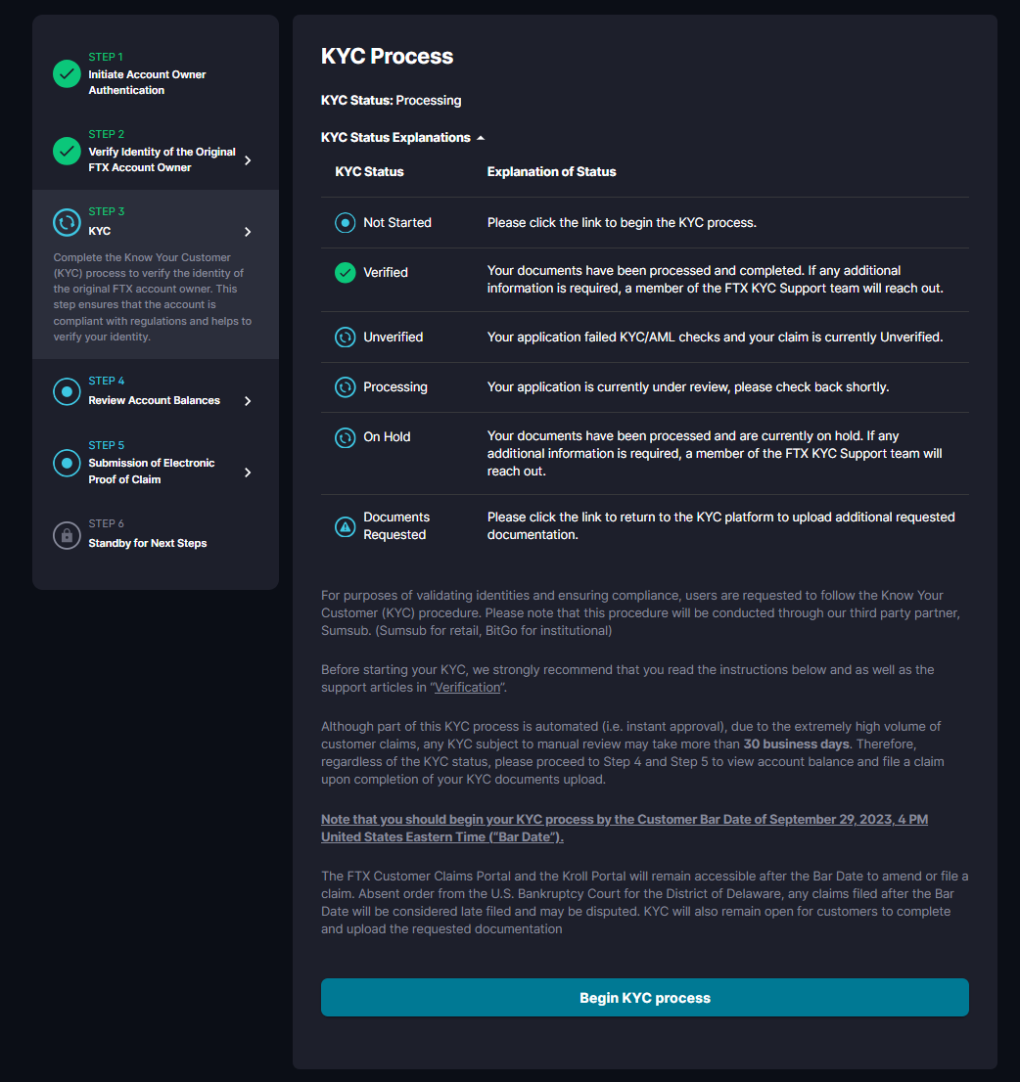Viewport: 1020px width, 1082px height.
Task: Open the Verification support article link
Action: (467, 687)
